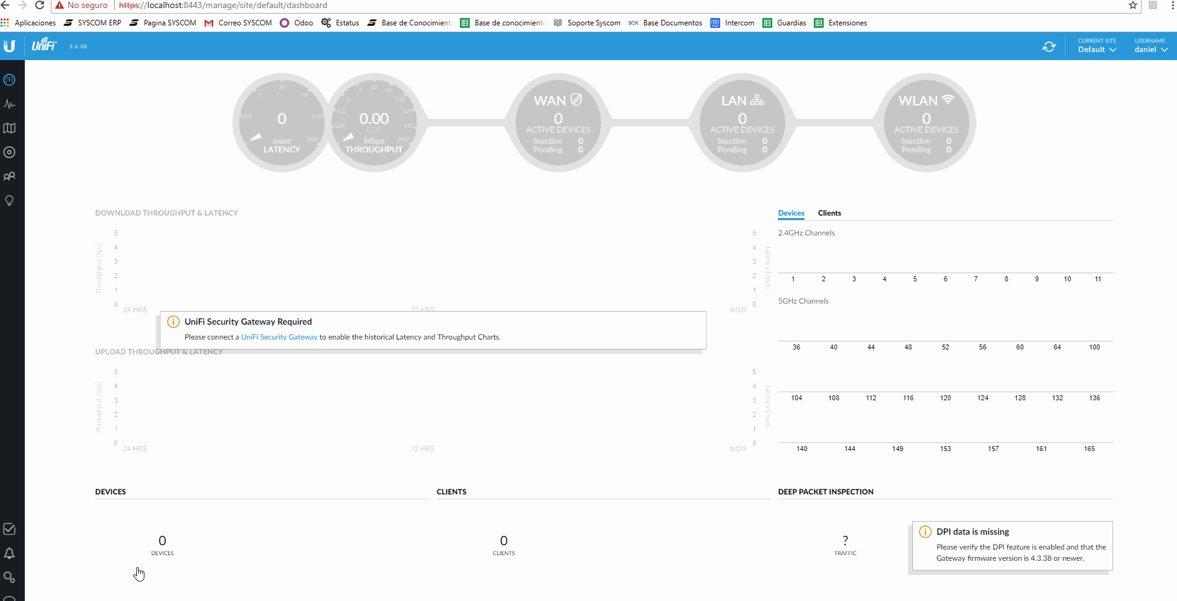Image resolution: width=1177 pixels, height=601 pixels.
Task: Click the browser reload button
Action: (40, 5)
